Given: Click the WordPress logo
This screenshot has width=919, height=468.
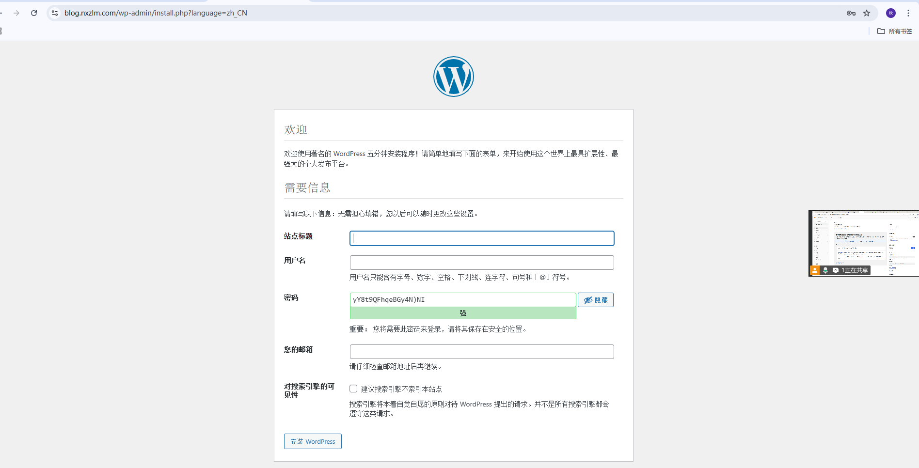Looking at the screenshot, I should tap(453, 77).
